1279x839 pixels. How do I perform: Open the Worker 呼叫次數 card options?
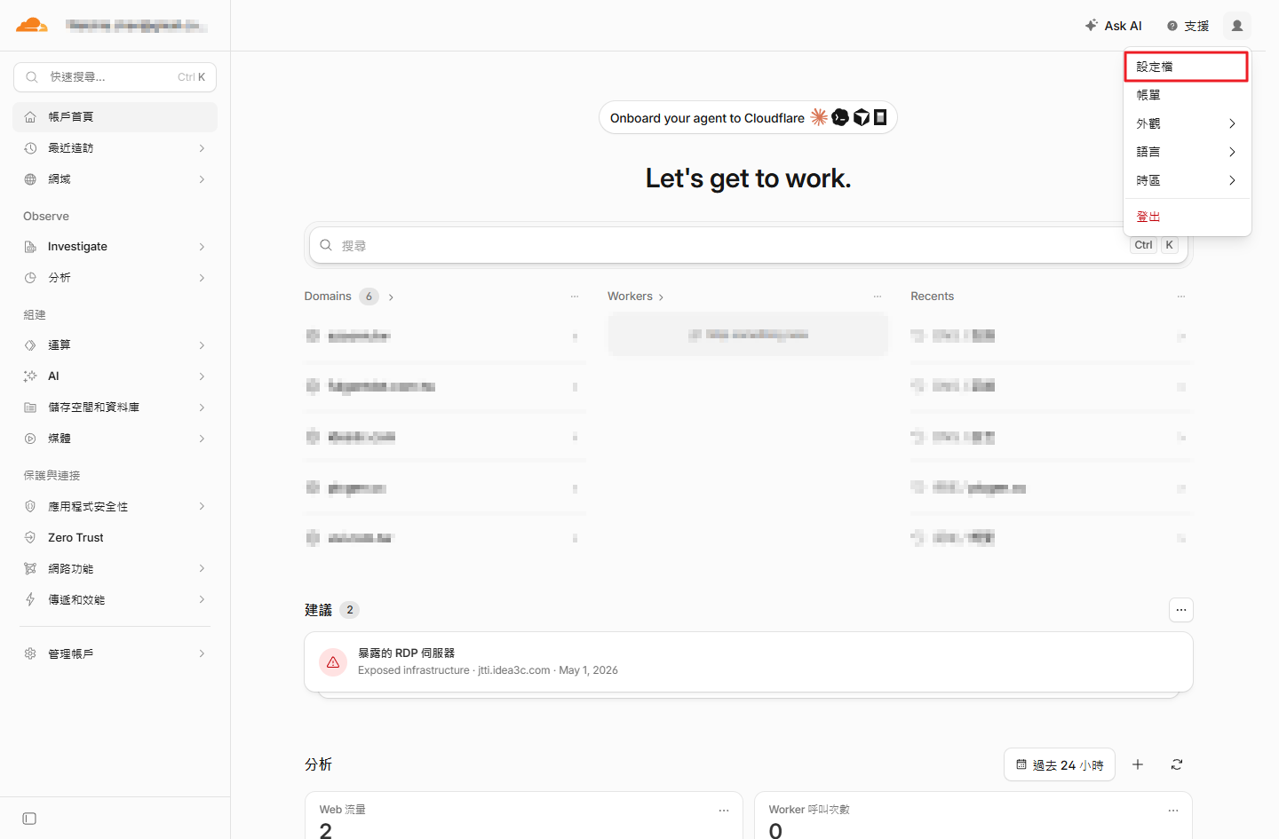pos(1173,811)
